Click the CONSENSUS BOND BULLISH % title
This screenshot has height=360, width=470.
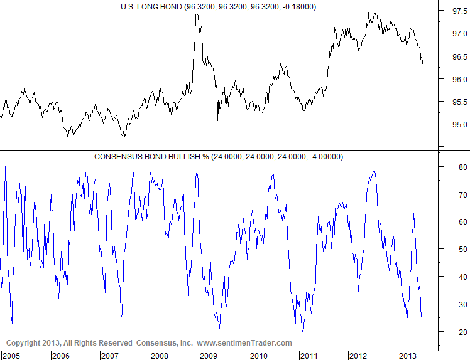point(218,156)
